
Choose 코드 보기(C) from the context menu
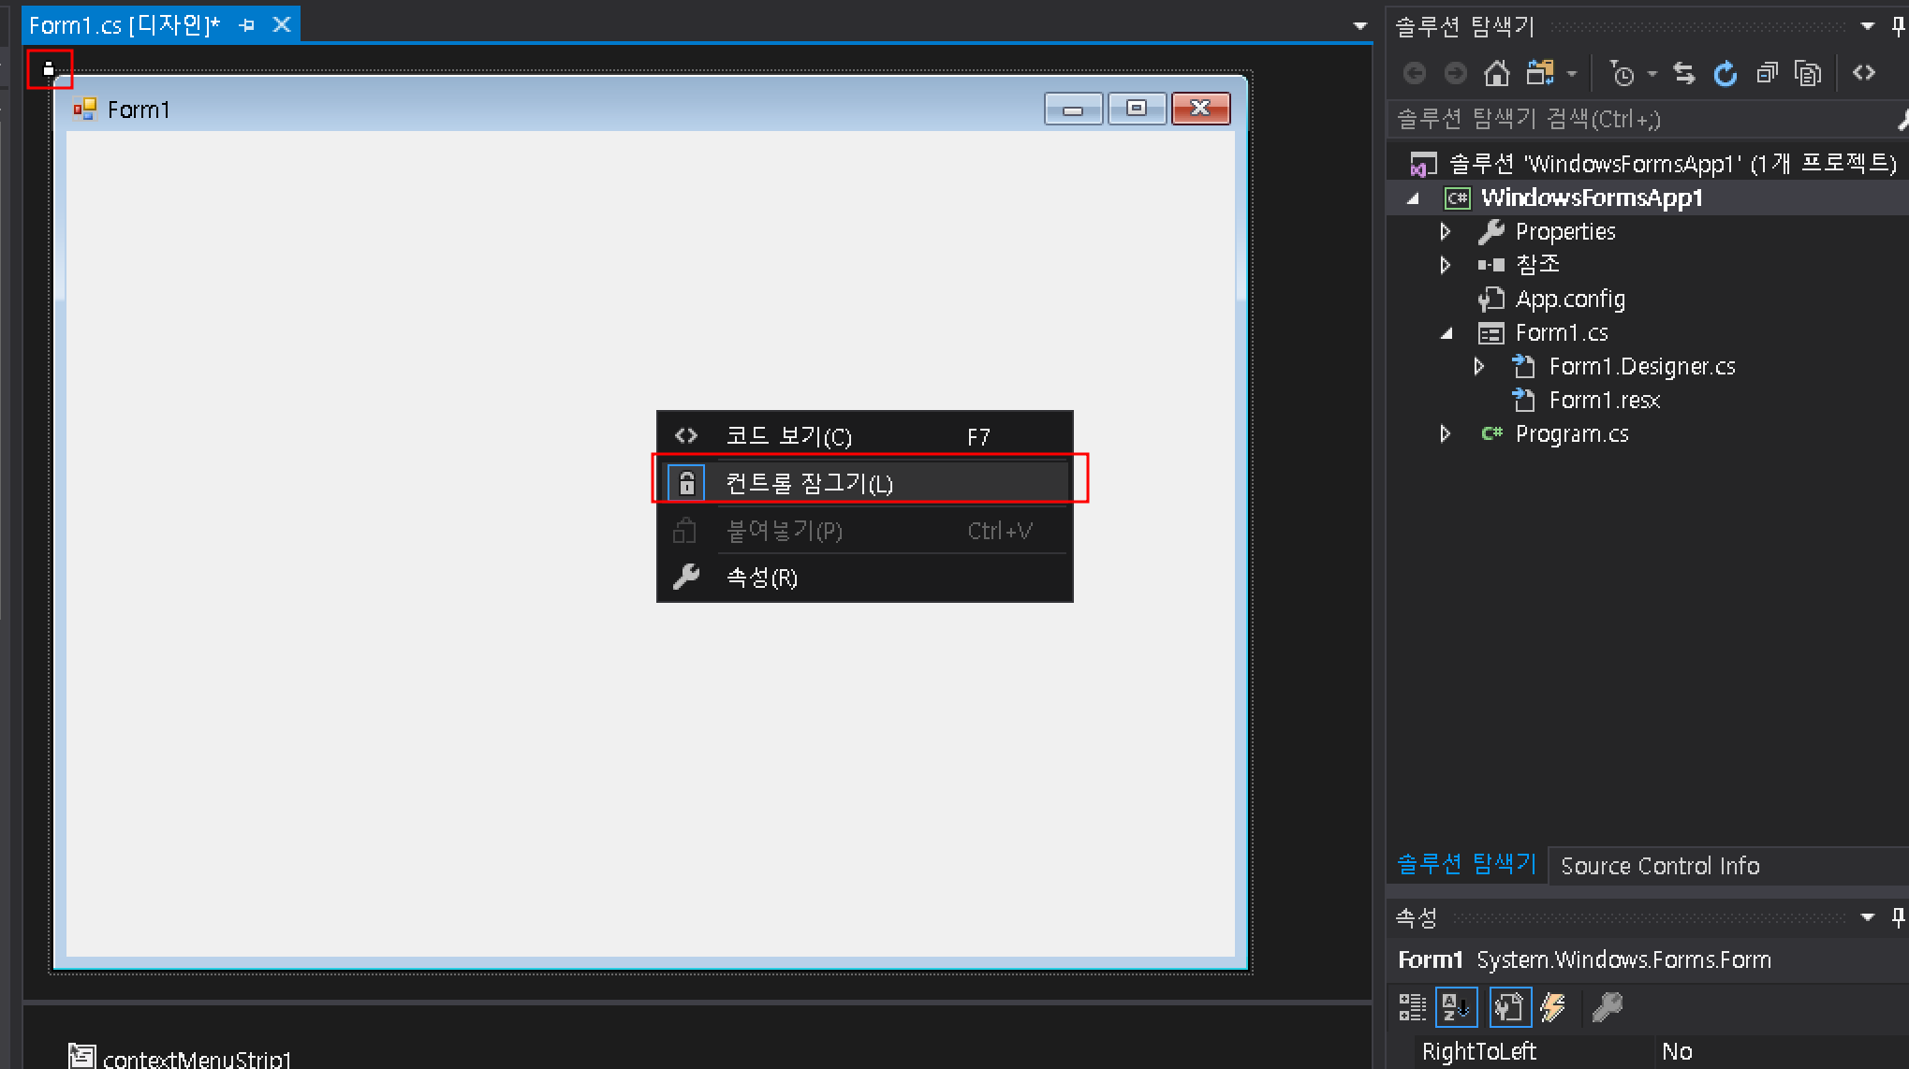[788, 436]
